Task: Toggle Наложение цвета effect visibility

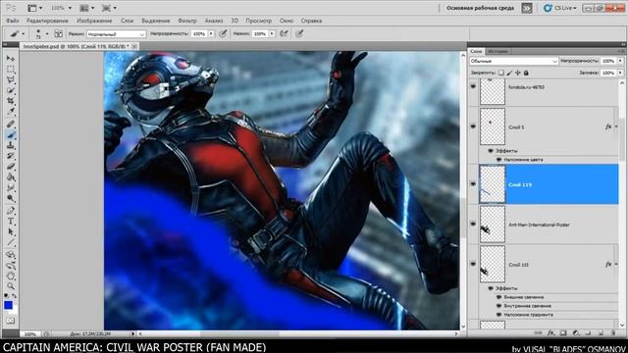Action: (499, 159)
